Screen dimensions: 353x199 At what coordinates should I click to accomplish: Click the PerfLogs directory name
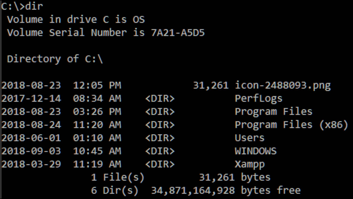(258, 99)
